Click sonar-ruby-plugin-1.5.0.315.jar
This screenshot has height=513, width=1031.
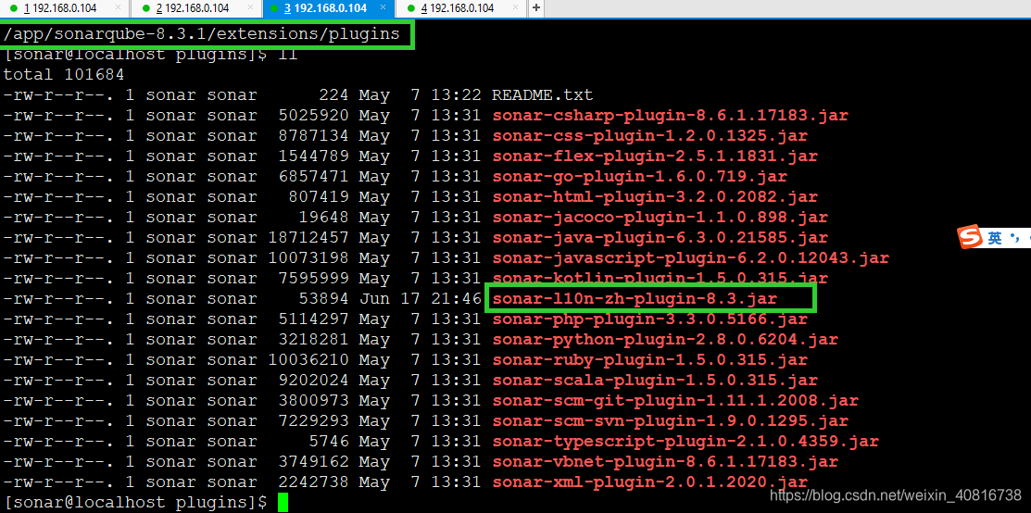(x=649, y=360)
